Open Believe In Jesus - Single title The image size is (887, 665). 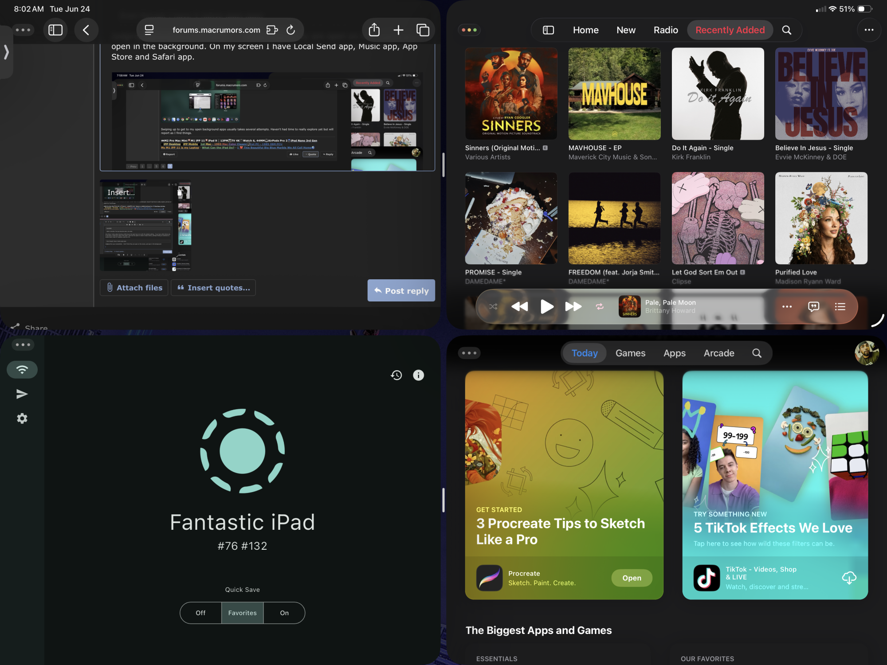click(x=814, y=148)
